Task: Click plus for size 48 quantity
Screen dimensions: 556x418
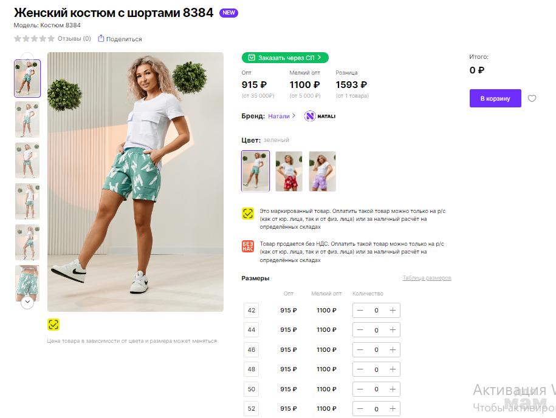Action: pos(393,369)
